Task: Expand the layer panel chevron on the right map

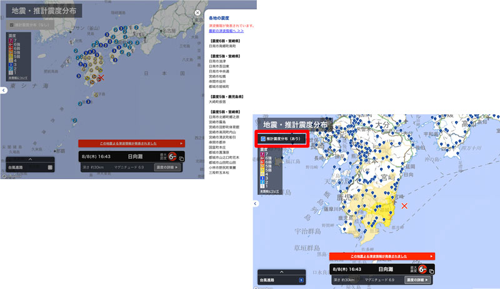Action: 281,272
